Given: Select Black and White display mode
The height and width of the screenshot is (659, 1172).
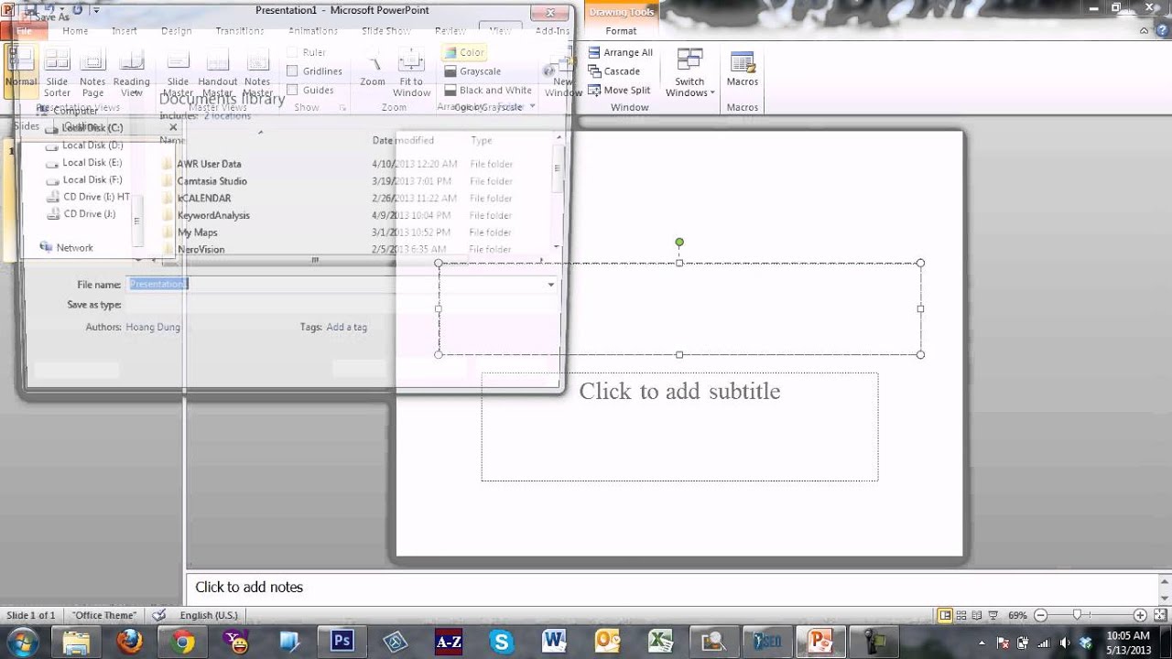Looking at the screenshot, I should coord(488,90).
